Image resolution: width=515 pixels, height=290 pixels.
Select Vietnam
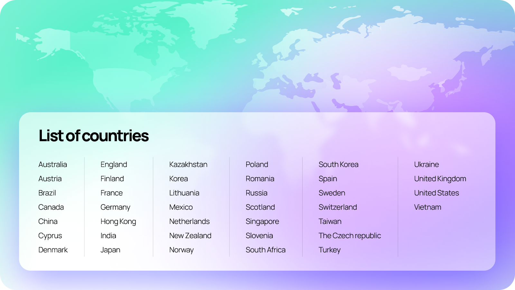(428, 207)
